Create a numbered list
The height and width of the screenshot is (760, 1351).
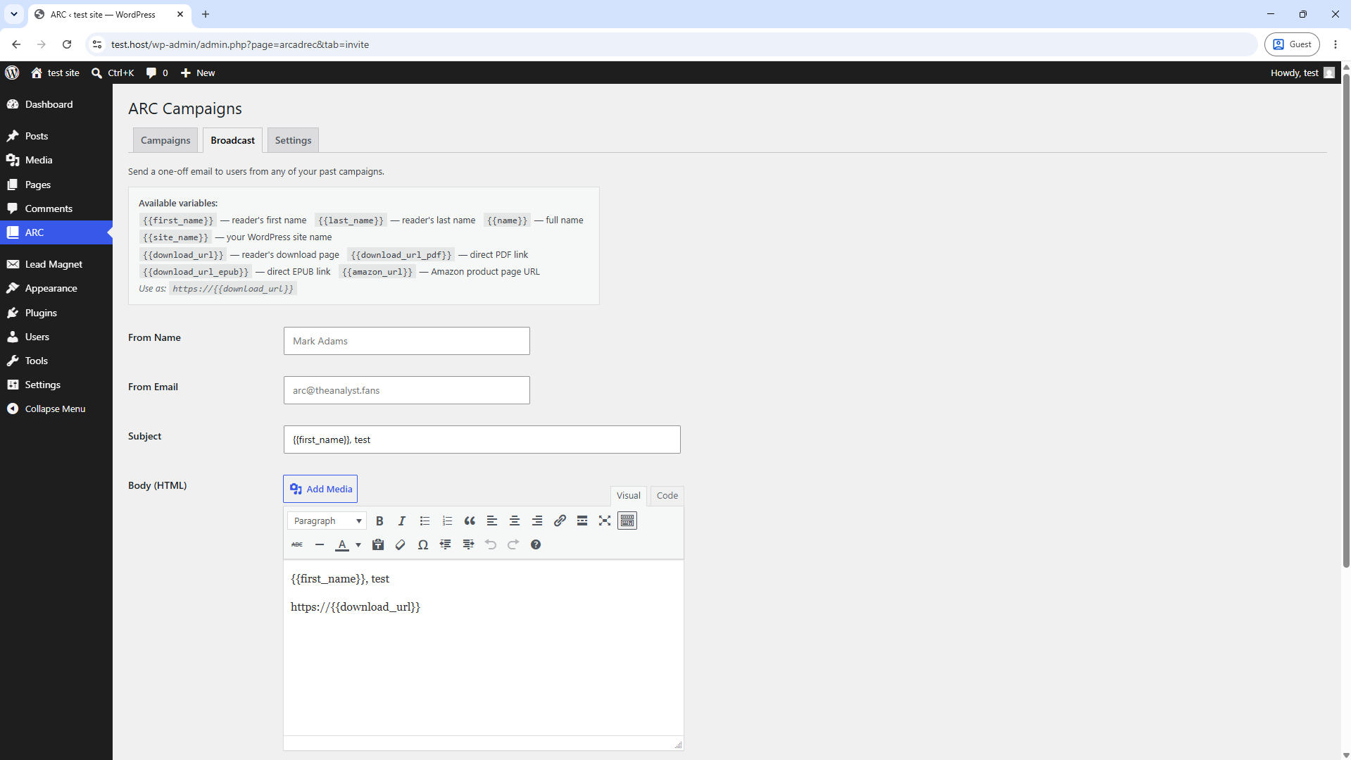447,521
